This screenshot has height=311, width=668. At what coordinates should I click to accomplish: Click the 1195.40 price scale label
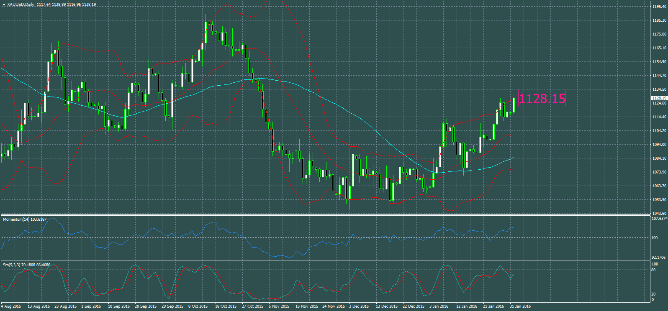(659, 7)
